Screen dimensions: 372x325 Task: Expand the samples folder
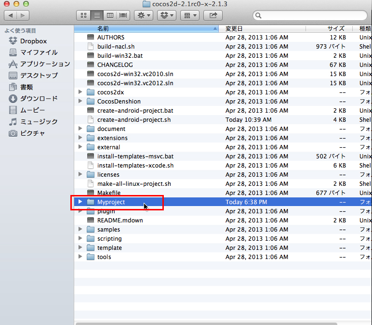coord(80,229)
